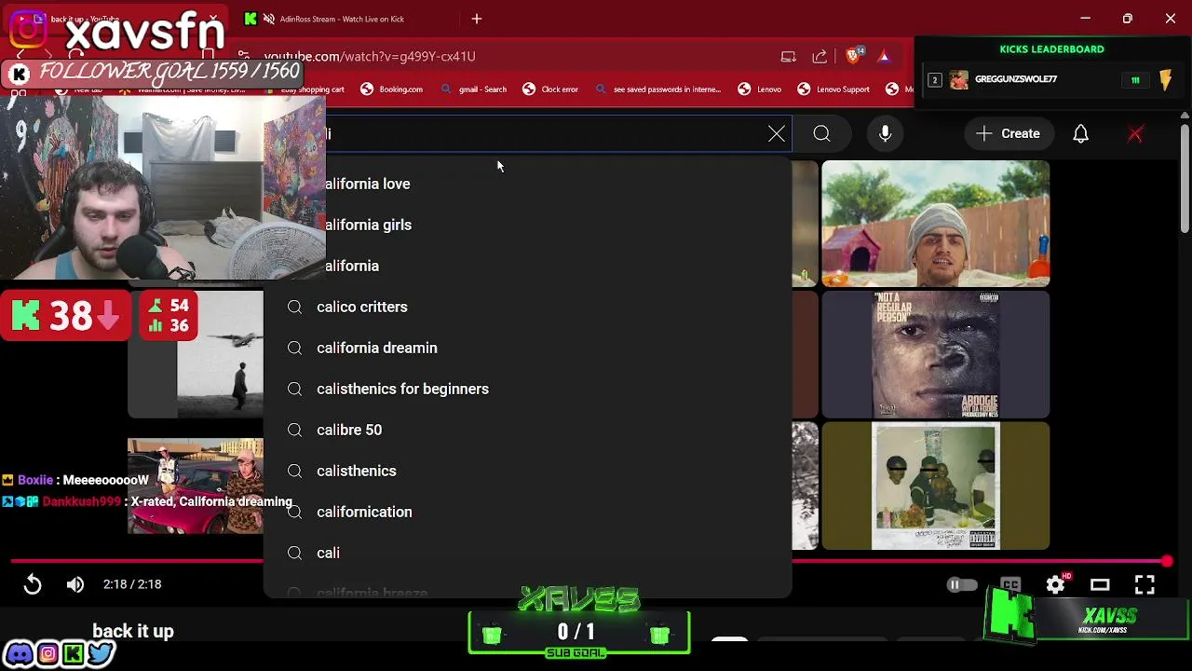Click the share icon in the address bar

(x=820, y=57)
